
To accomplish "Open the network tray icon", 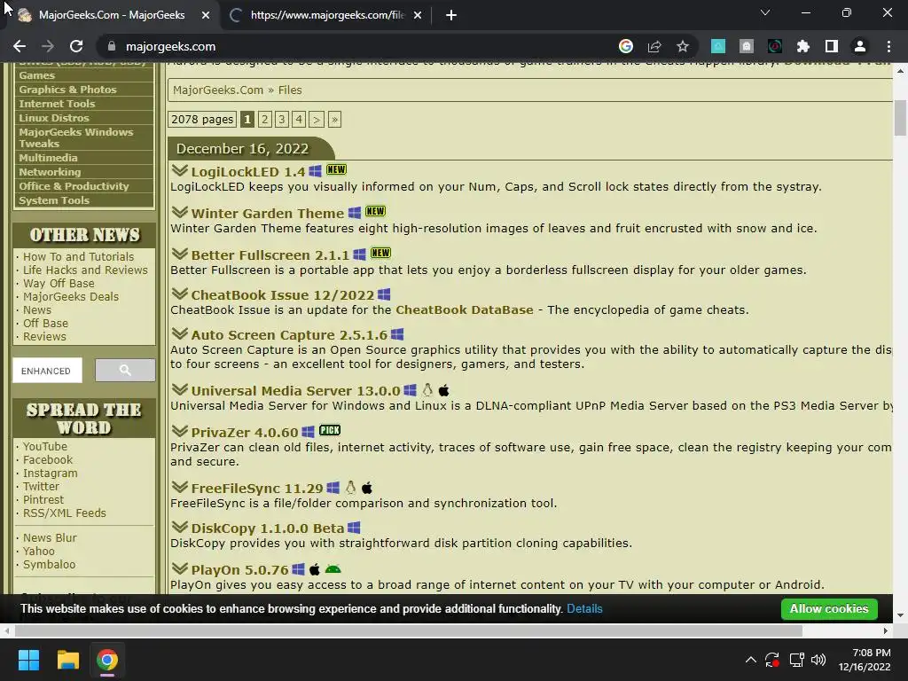I will click(797, 660).
